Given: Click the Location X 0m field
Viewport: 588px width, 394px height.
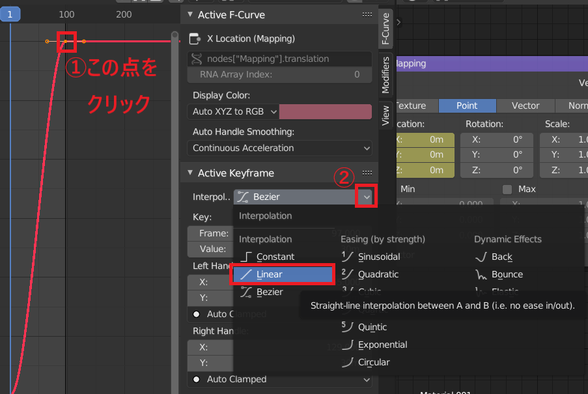Looking at the screenshot, I should pos(426,140).
